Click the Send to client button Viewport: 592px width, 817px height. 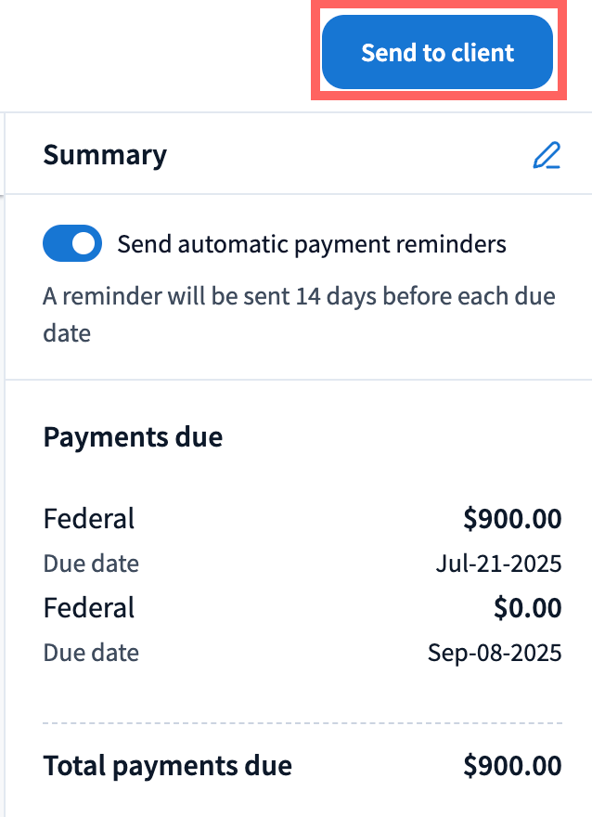437,53
